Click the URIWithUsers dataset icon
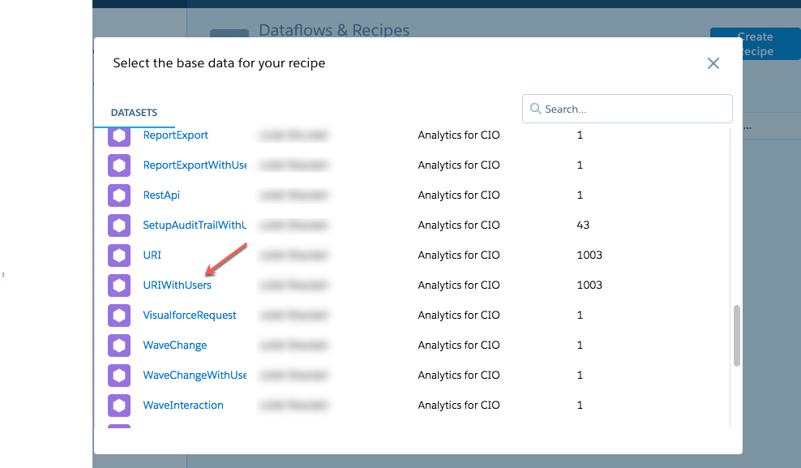 pyautogui.click(x=119, y=286)
